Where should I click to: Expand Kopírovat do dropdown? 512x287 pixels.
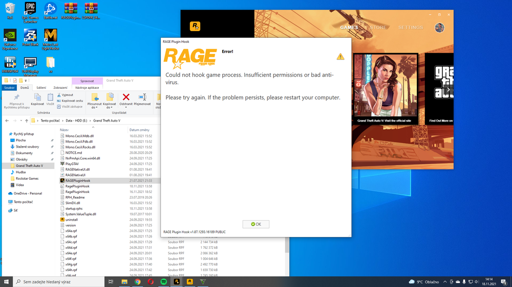coord(110,108)
